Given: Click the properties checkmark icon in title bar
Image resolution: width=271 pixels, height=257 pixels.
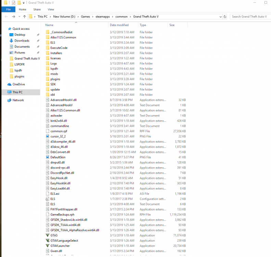Looking at the screenshot, I should 13,3.
